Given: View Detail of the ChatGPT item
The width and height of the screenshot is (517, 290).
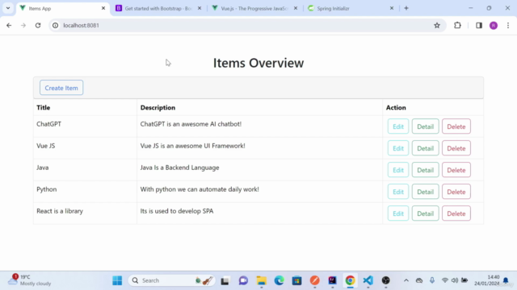Looking at the screenshot, I should point(426,126).
